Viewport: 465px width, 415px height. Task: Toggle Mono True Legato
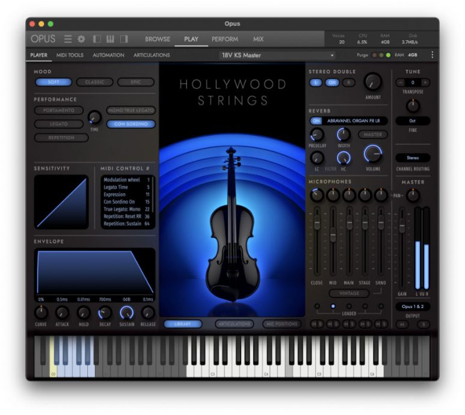pos(131,110)
